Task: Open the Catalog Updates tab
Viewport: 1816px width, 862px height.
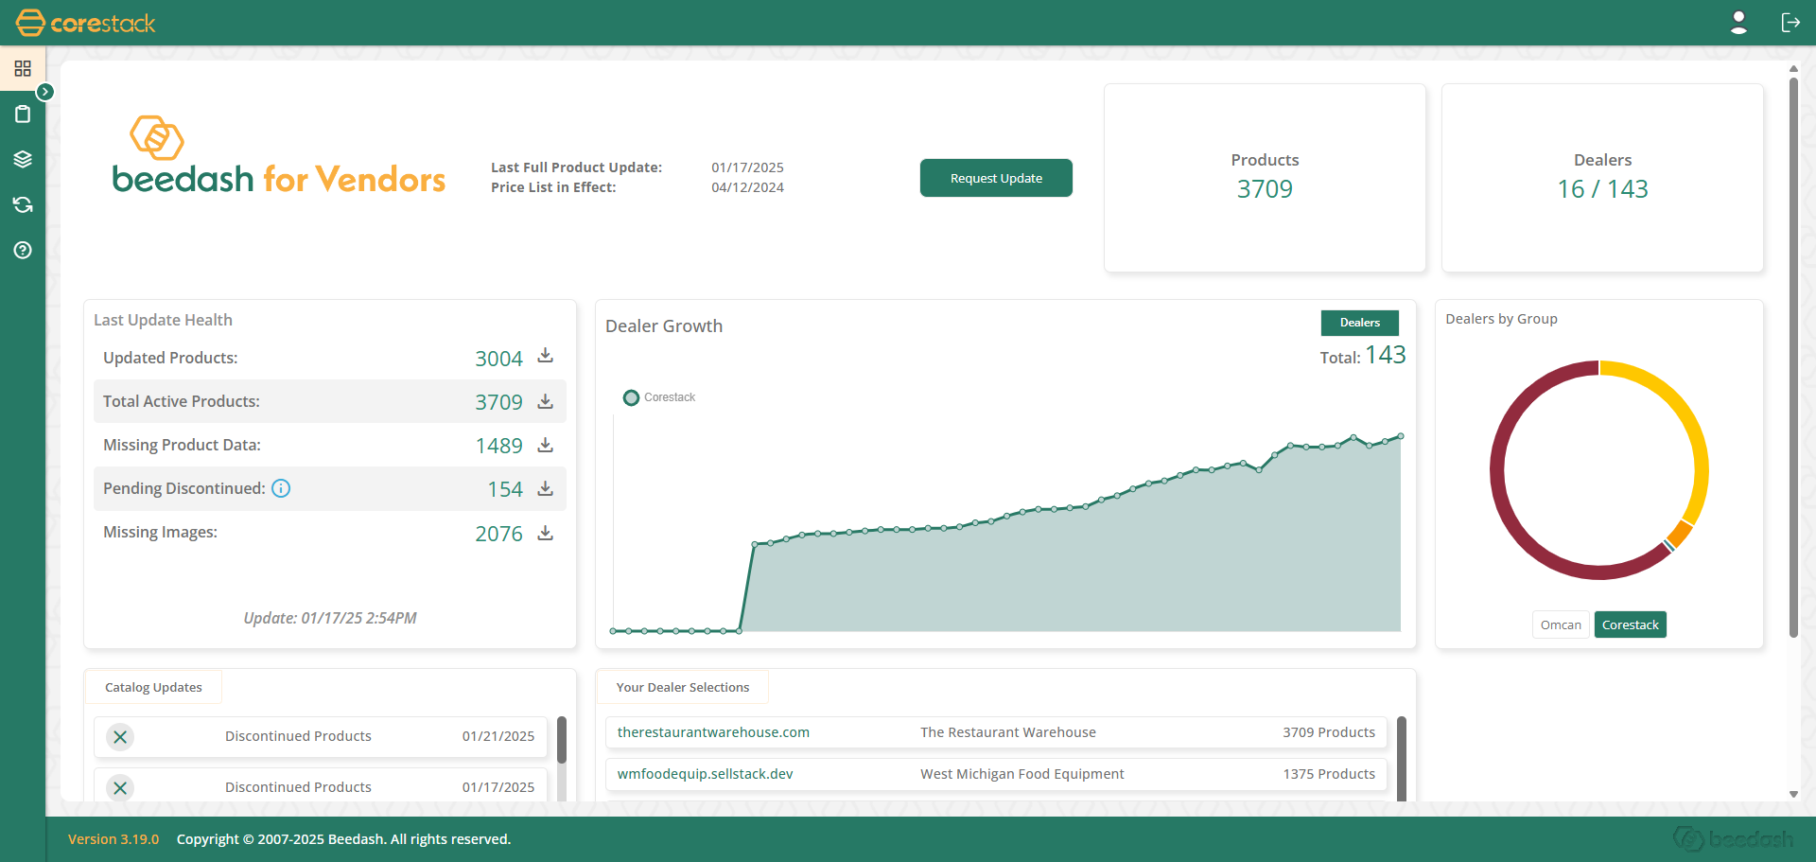Action: coord(153,687)
